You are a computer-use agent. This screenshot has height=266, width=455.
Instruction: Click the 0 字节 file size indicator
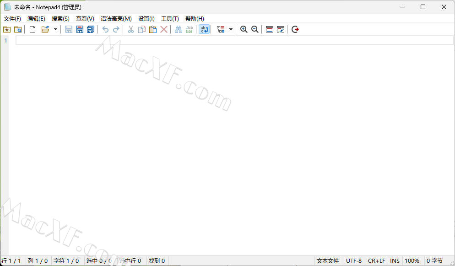(434, 261)
